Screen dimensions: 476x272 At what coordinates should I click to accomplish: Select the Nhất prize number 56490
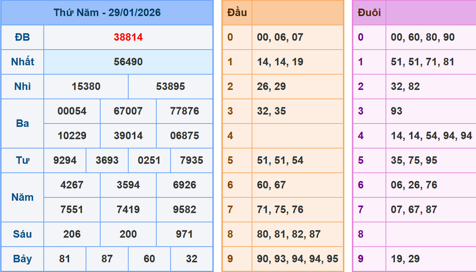128,62
